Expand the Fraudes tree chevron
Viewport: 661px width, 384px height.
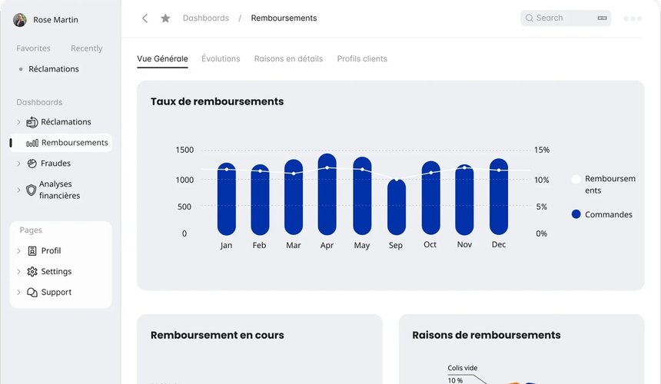18,164
